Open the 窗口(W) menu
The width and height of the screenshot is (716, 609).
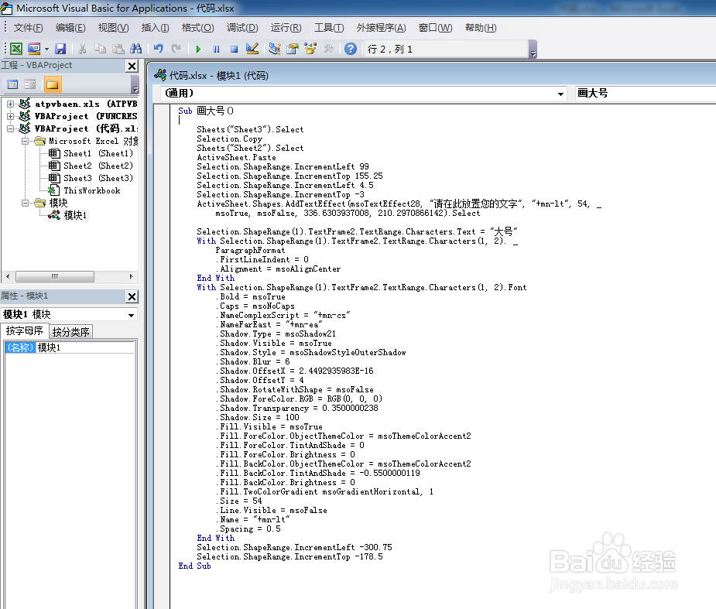click(436, 28)
